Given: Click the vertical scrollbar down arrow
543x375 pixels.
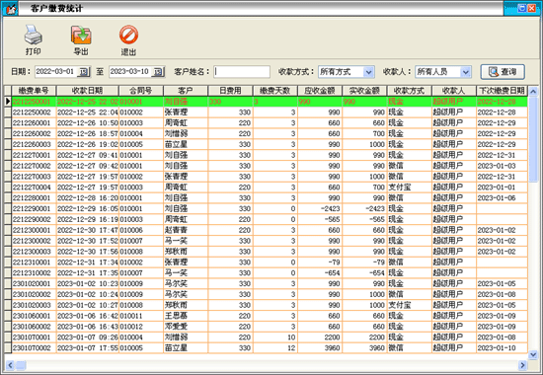Looking at the screenshot, I should 533,355.
